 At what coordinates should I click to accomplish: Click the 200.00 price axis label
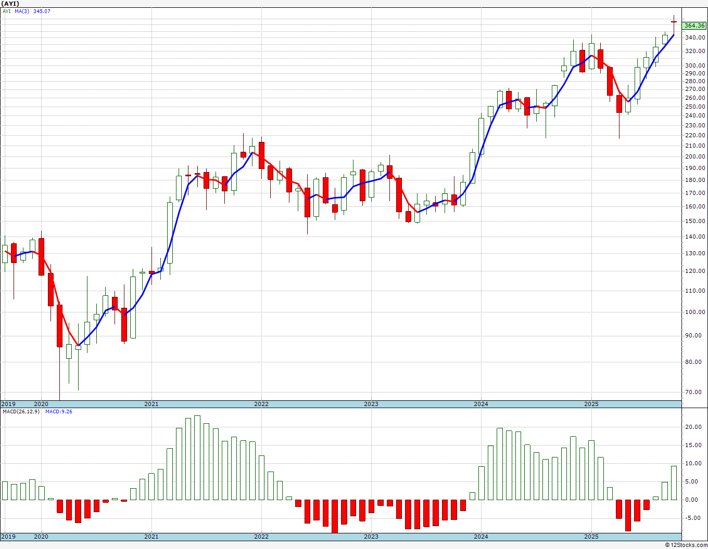pyautogui.click(x=695, y=156)
